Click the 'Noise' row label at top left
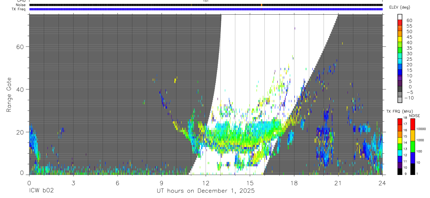The width and height of the screenshot is (430, 198). click(21, 5)
